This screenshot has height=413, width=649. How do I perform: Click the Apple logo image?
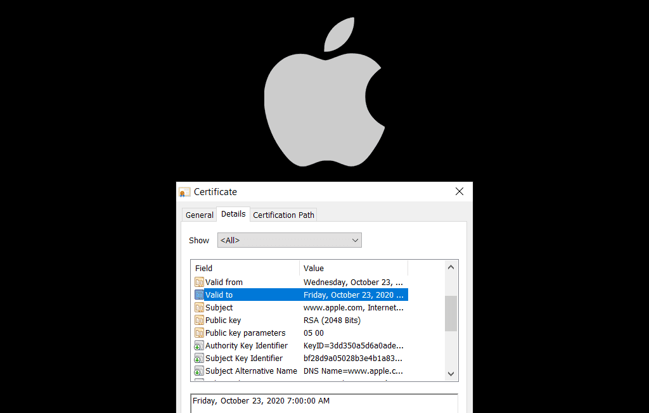[324, 92]
